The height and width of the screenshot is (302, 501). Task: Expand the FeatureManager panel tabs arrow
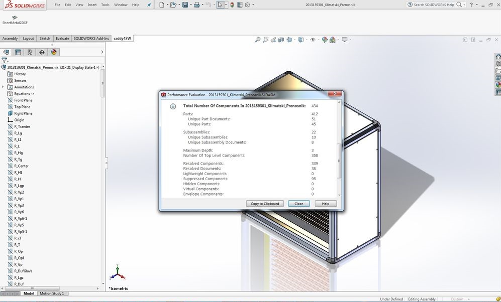(x=102, y=52)
